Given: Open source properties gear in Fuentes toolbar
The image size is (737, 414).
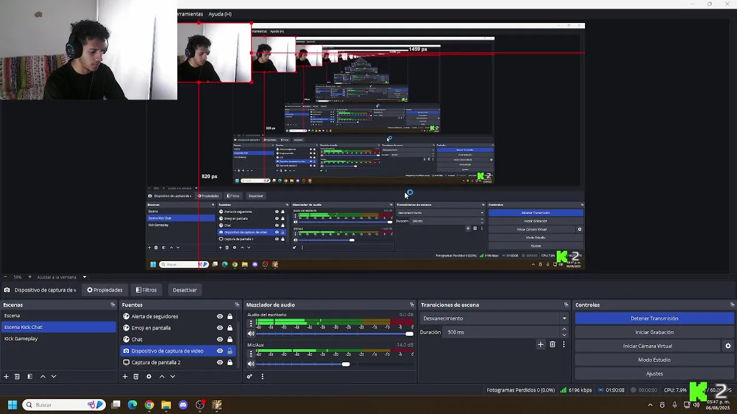Looking at the screenshot, I should [x=149, y=377].
